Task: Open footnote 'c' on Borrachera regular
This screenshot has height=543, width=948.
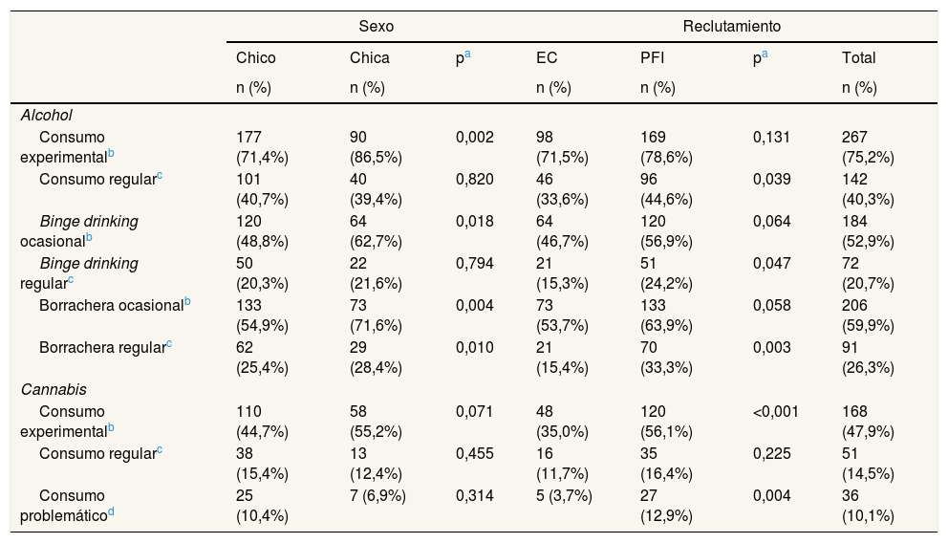Action: 169,344
